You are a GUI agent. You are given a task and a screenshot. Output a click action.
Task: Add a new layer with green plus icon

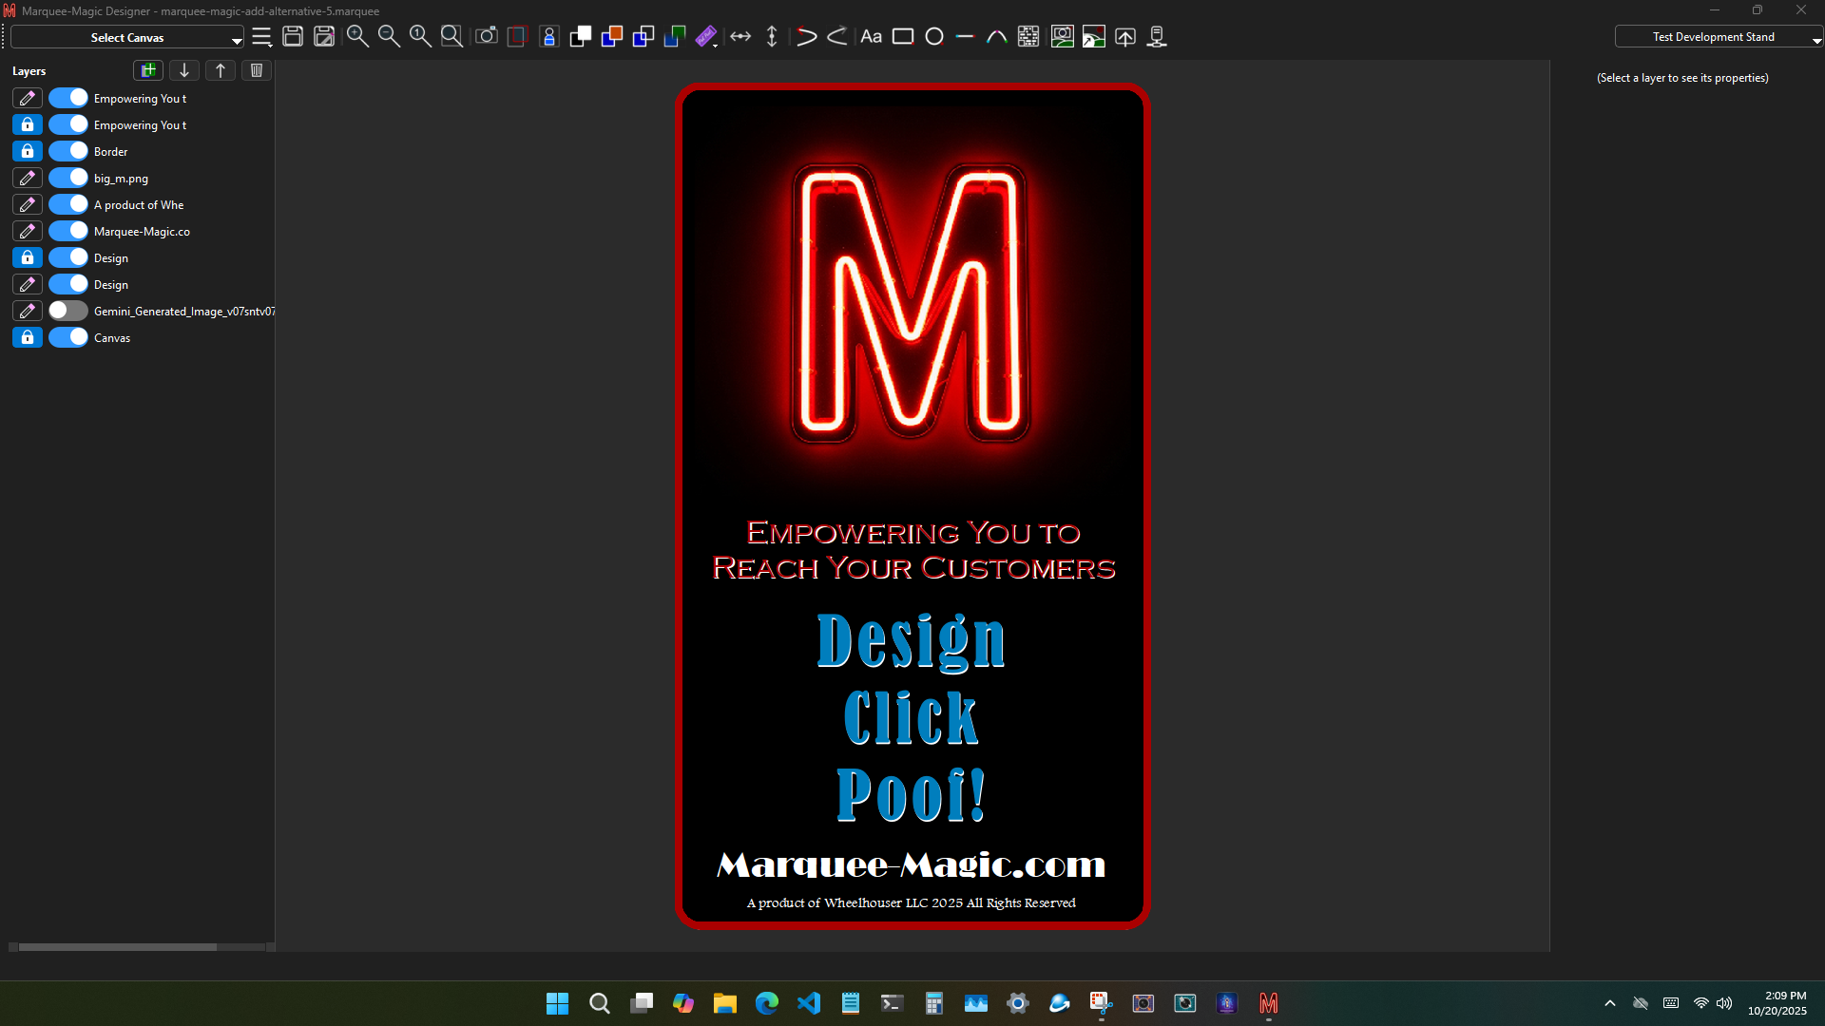pyautogui.click(x=147, y=70)
